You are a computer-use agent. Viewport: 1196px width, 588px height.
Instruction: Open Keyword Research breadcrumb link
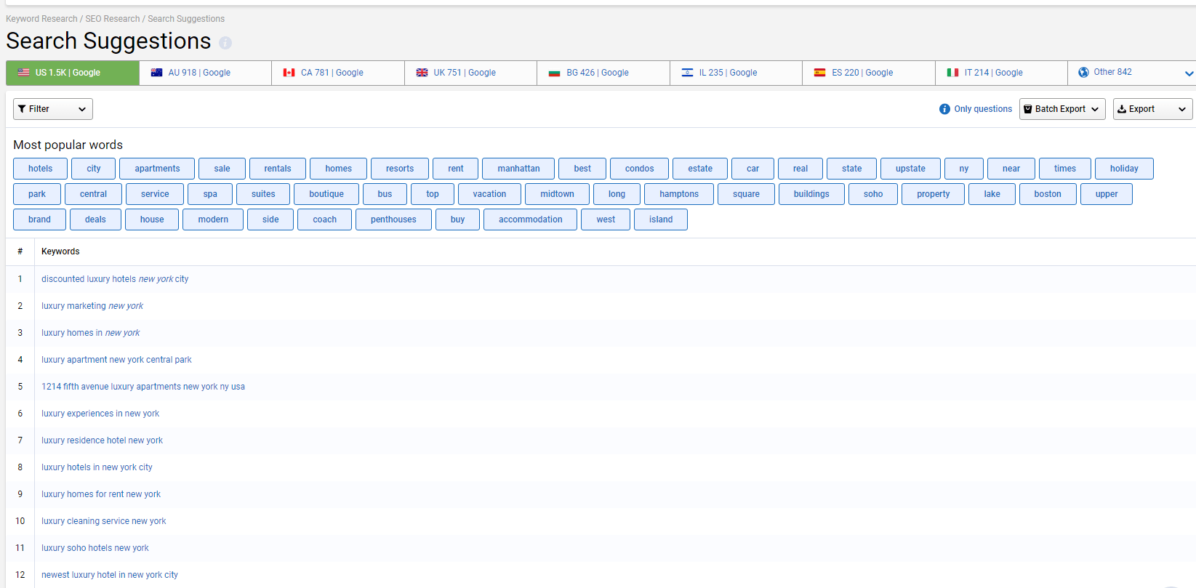coord(41,19)
